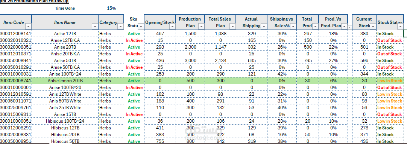Select the Anise lemon 20TB cell

click(65, 81)
